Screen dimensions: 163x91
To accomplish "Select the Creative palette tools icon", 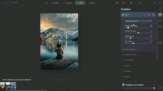I will (x=160, y=15).
